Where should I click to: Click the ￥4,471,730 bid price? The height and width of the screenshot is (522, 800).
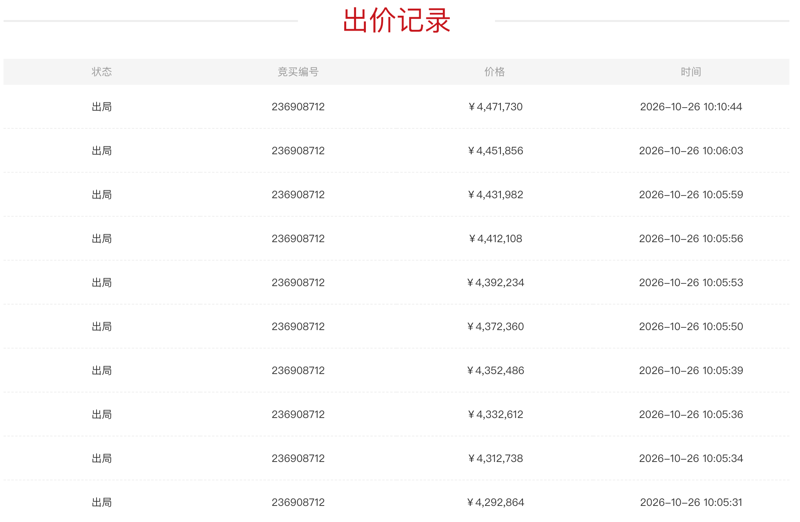click(x=495, y=107)
